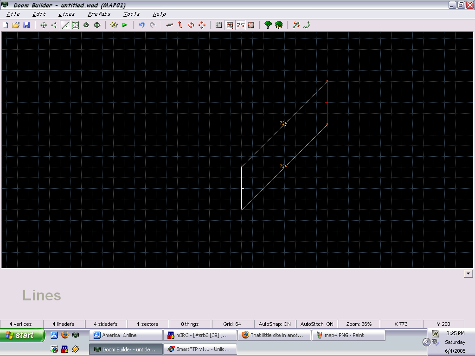Image resolution: width=475 pixels, height=356 pixels.
Task: Click the single green tree icon
Action: (268, 25)
